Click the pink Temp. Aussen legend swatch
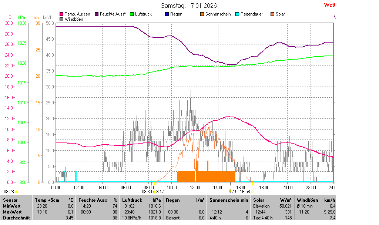The height and width of the screenshot is (225, 379). pos(61,14)
